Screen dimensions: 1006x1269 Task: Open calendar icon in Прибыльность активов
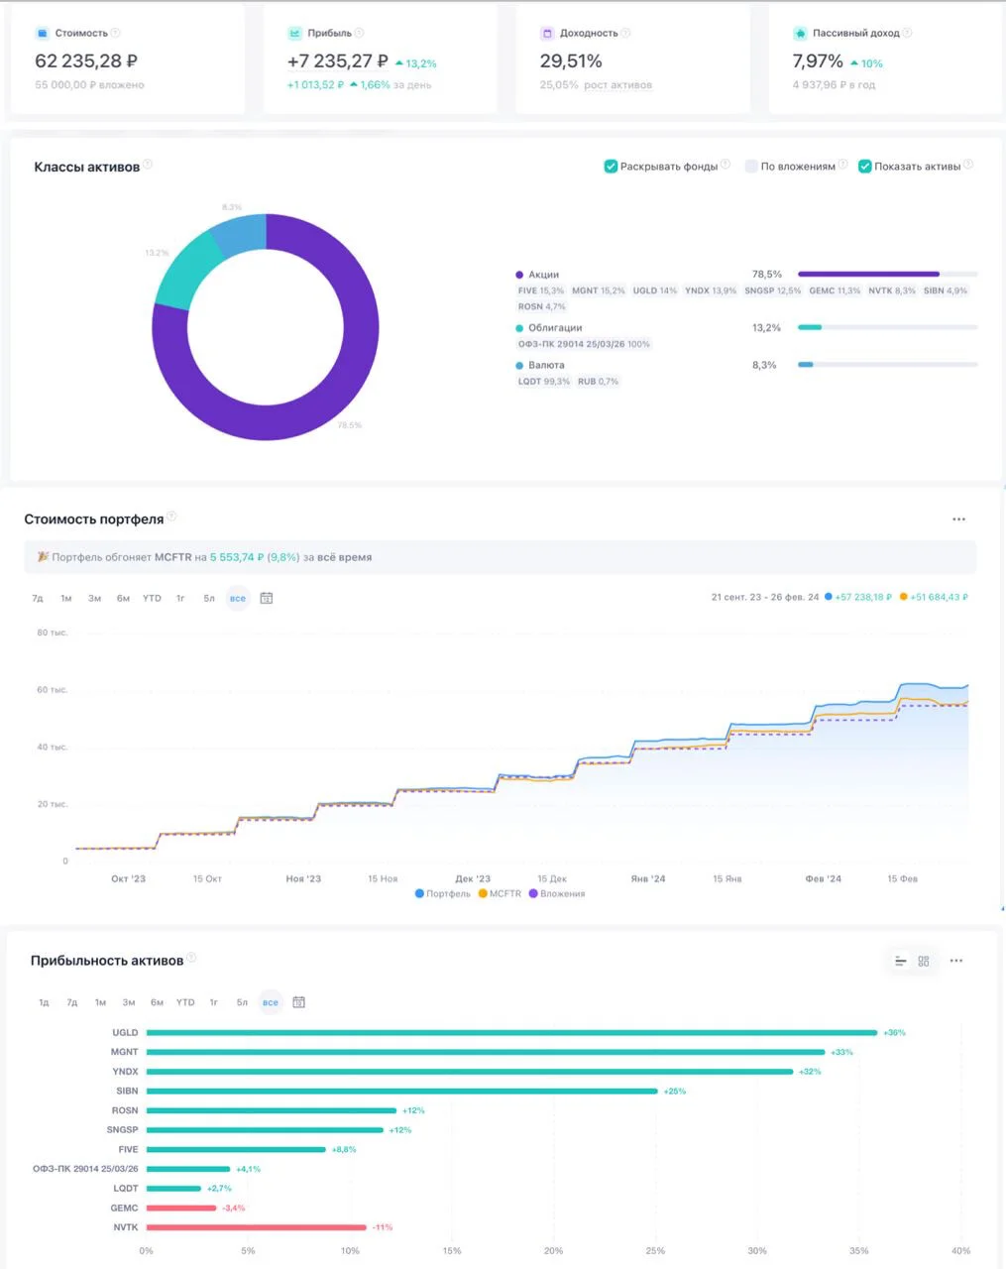pyautogui.click(x=298, y=1002)
